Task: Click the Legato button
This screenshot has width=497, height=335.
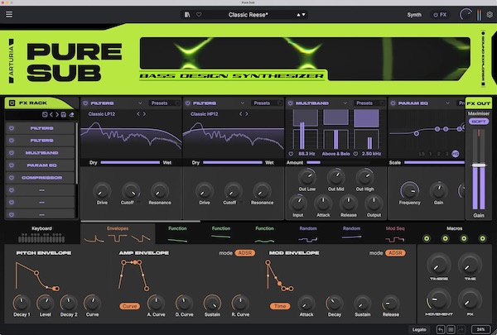Action: (419, 329)
